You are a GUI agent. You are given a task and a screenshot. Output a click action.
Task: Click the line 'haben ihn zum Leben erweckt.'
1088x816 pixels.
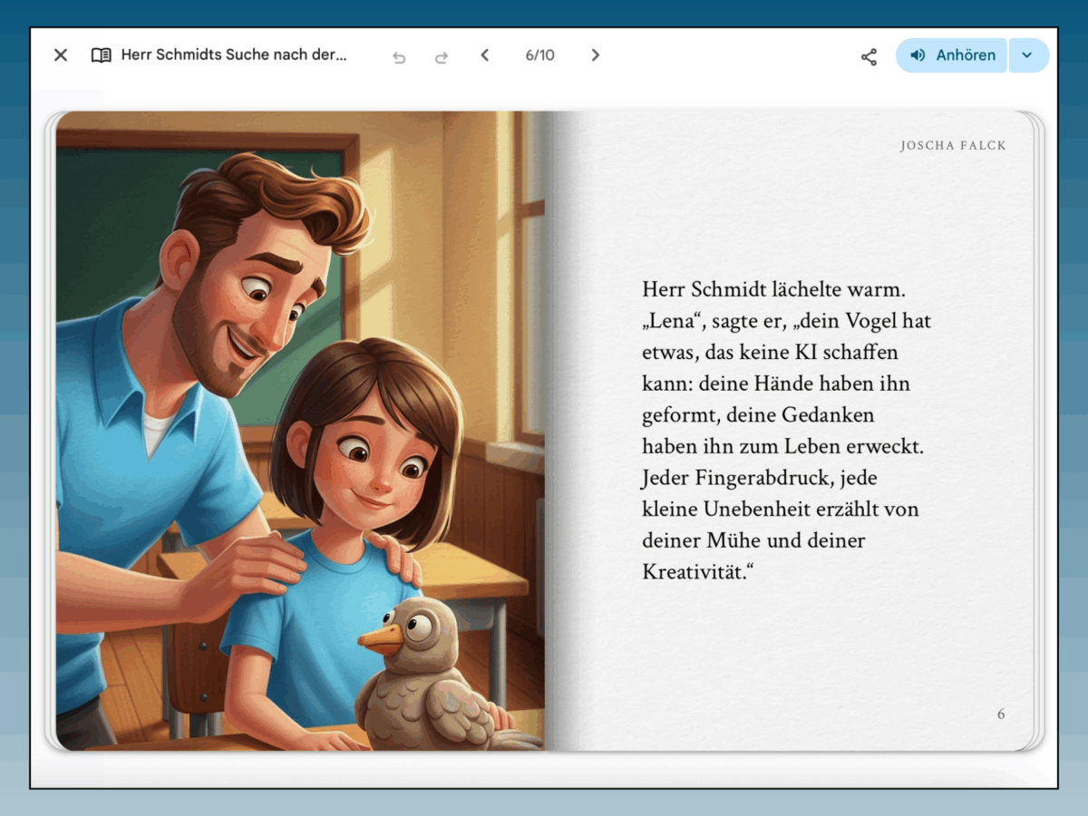pyautogui.click(x=782, y=446)
